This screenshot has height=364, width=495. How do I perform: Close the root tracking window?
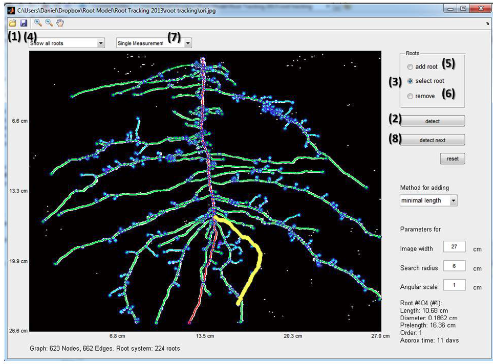pyautogui.click(x=481, y=9)
